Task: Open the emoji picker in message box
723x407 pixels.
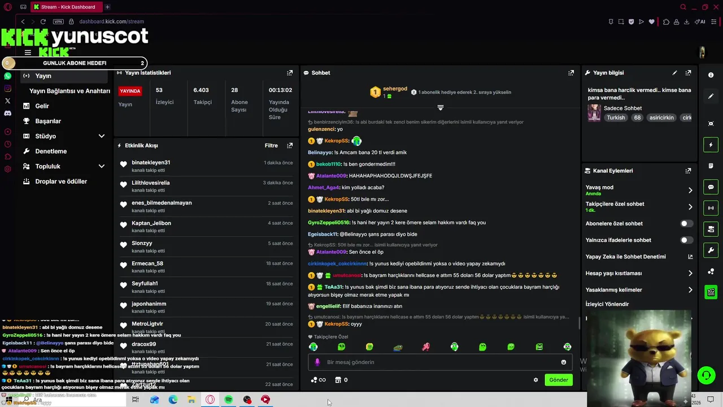Action: pos(563,362)
